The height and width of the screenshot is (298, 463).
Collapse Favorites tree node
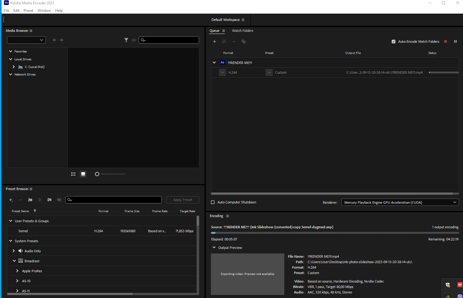click(x=11, y=51)
